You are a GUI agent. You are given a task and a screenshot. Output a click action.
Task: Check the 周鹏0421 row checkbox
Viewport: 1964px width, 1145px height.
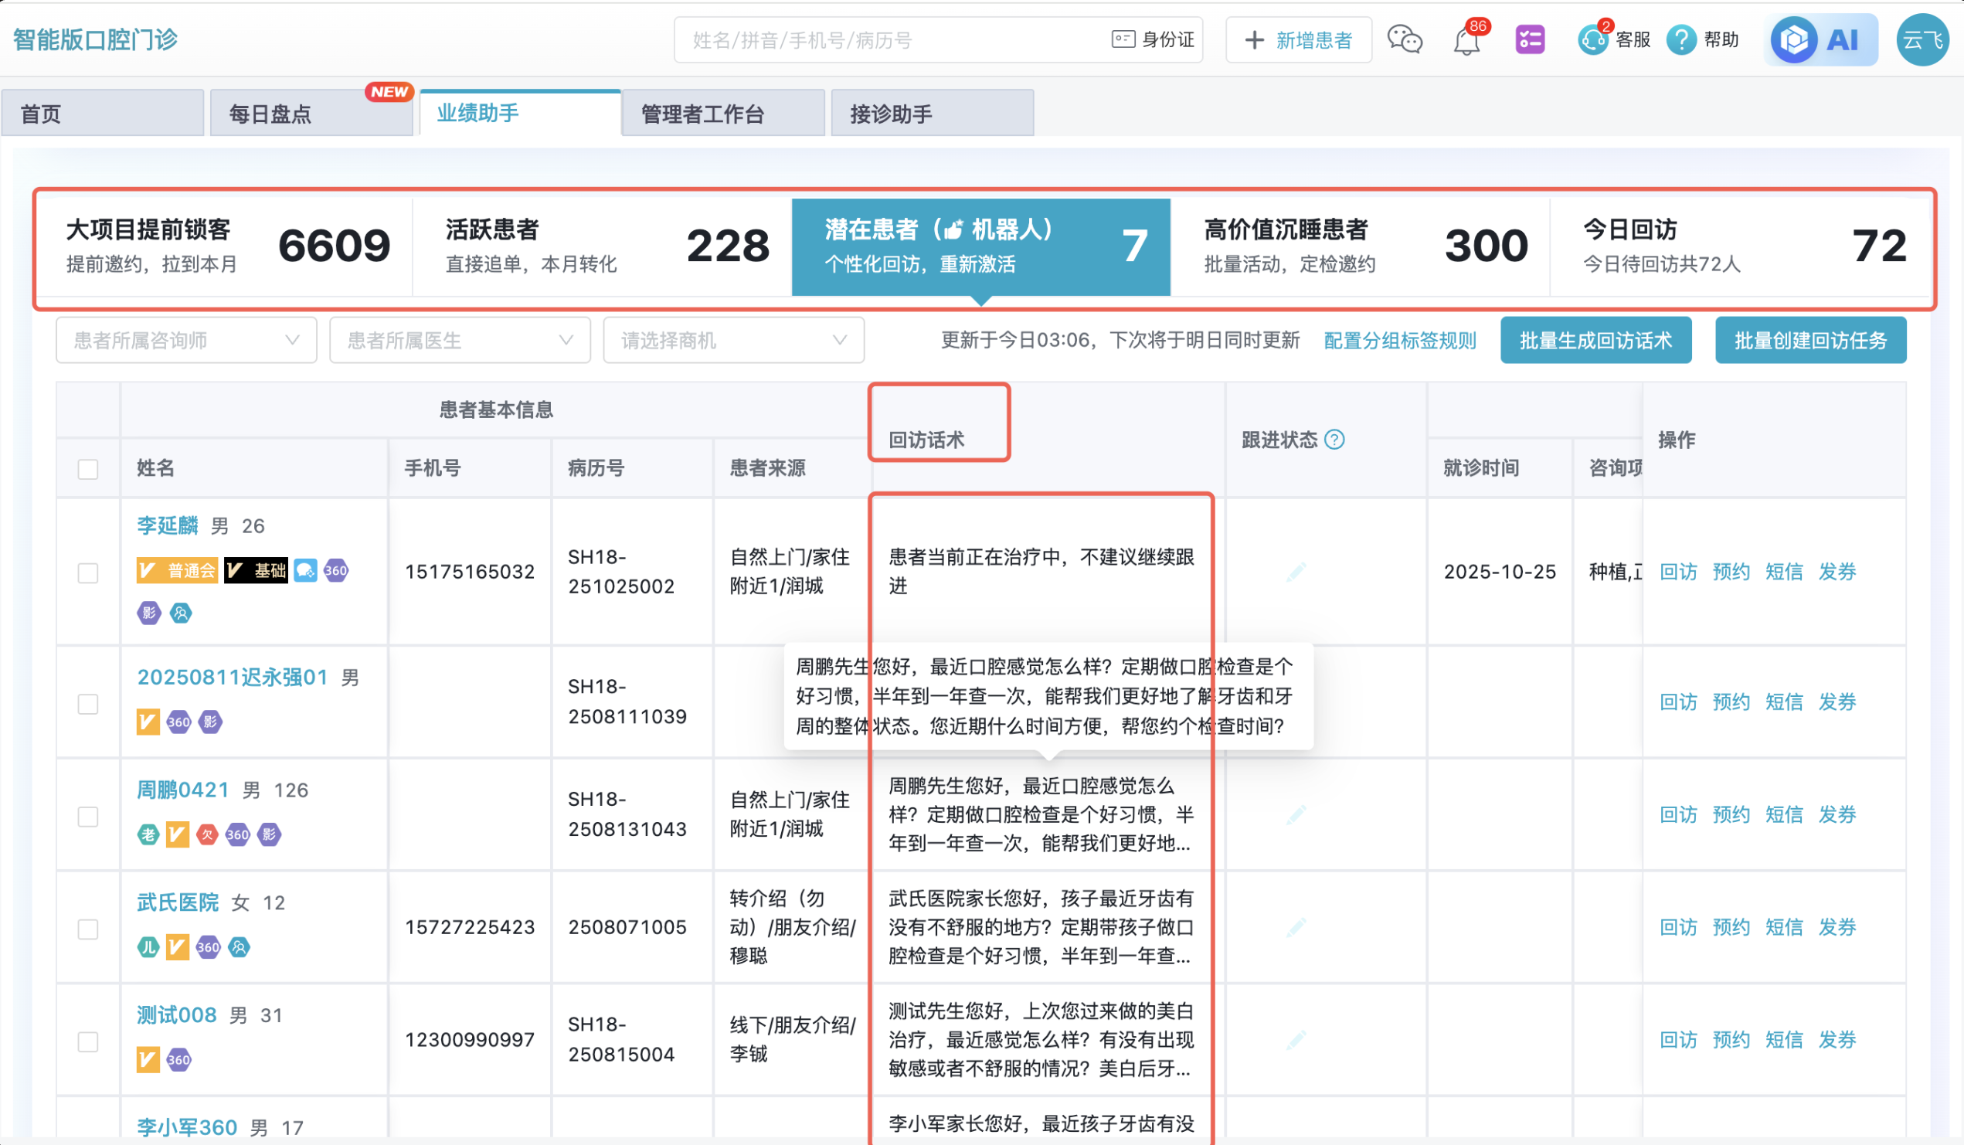click(x=88, y=816)
